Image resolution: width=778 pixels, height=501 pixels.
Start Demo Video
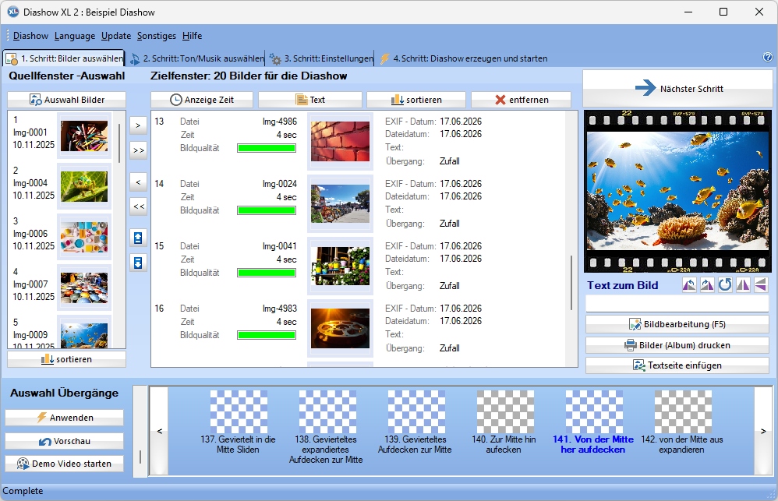click(65, 464)
